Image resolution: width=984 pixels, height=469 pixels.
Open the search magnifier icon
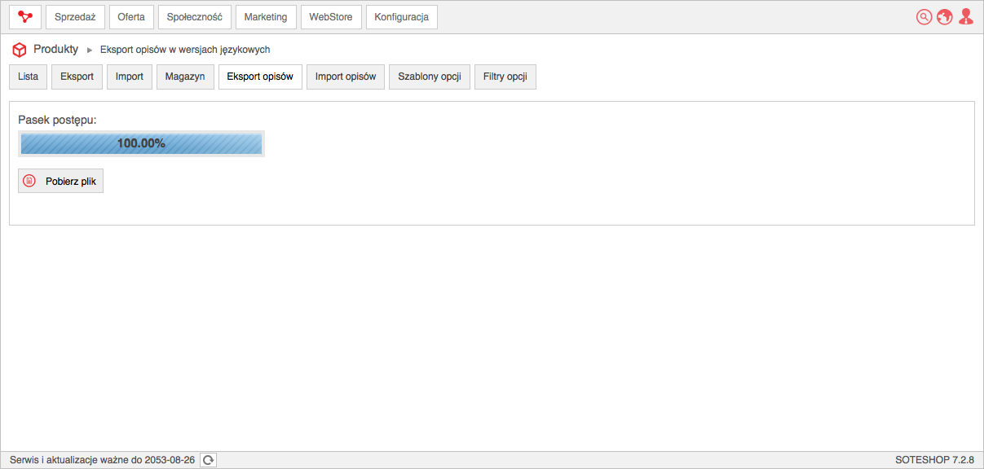coord(924,17)
